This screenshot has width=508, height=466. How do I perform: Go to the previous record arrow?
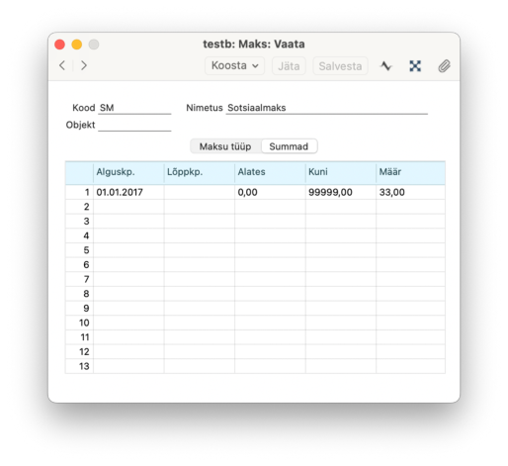pos(62,65)
